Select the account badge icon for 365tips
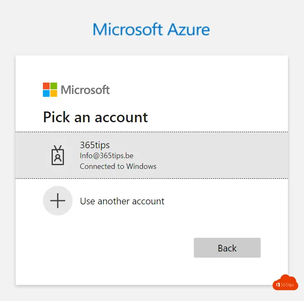 click(x=58, y=155)
